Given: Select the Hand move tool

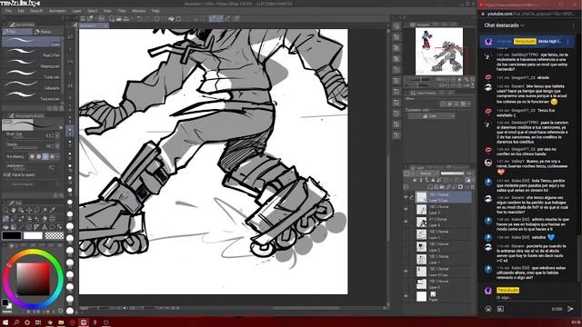Looking at the screenshot, I should point(14,210).
